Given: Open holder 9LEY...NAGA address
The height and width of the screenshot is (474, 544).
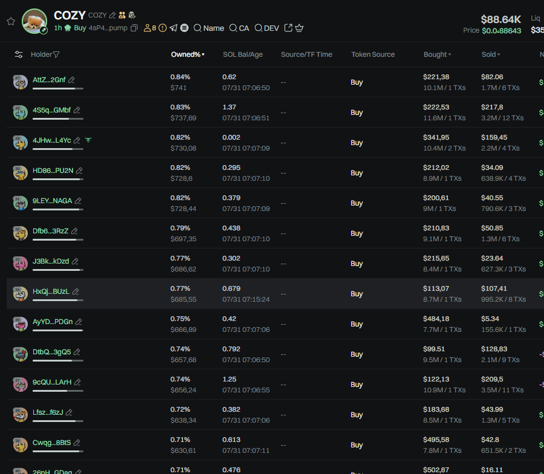Looking at the screenshot, I should tap(53, 201).
